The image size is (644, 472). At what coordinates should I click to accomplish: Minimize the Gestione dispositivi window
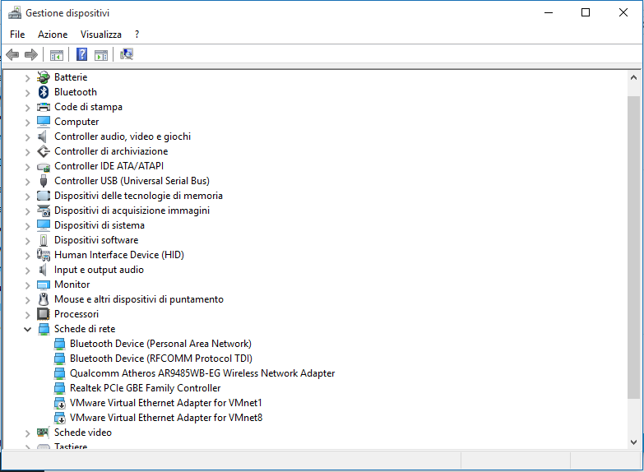pos(549,12)
